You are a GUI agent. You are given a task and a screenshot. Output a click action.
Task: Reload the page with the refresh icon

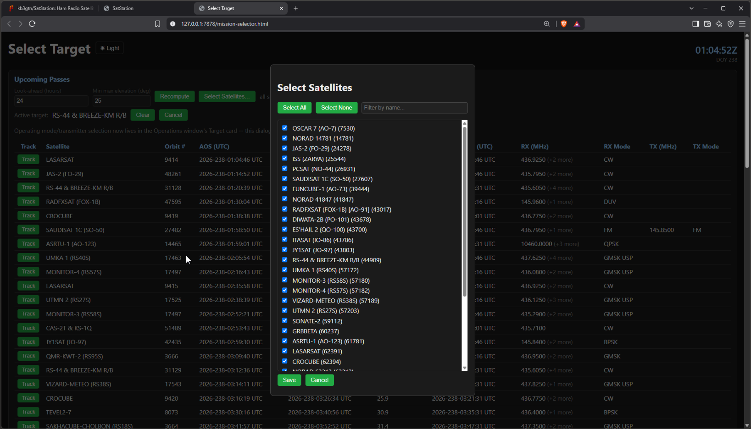(32, 24)
